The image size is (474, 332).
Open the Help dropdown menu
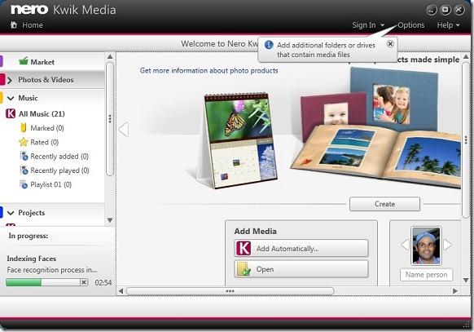448,25
